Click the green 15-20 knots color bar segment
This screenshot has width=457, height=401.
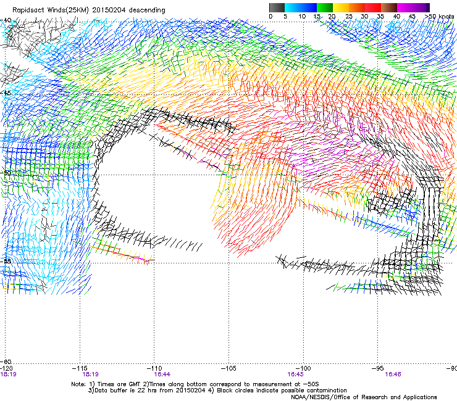[325, 7]
